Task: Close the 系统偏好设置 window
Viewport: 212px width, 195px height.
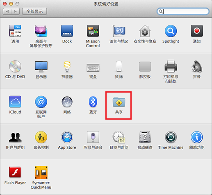Action: (5, 4)
